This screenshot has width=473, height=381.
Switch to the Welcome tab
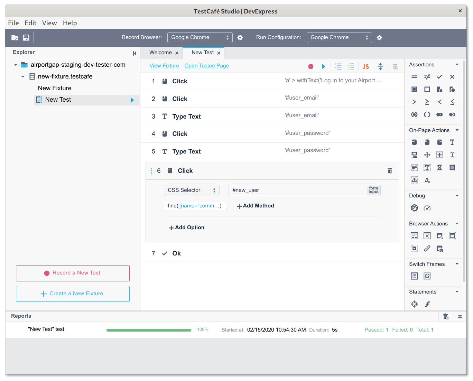click(160, 53)
